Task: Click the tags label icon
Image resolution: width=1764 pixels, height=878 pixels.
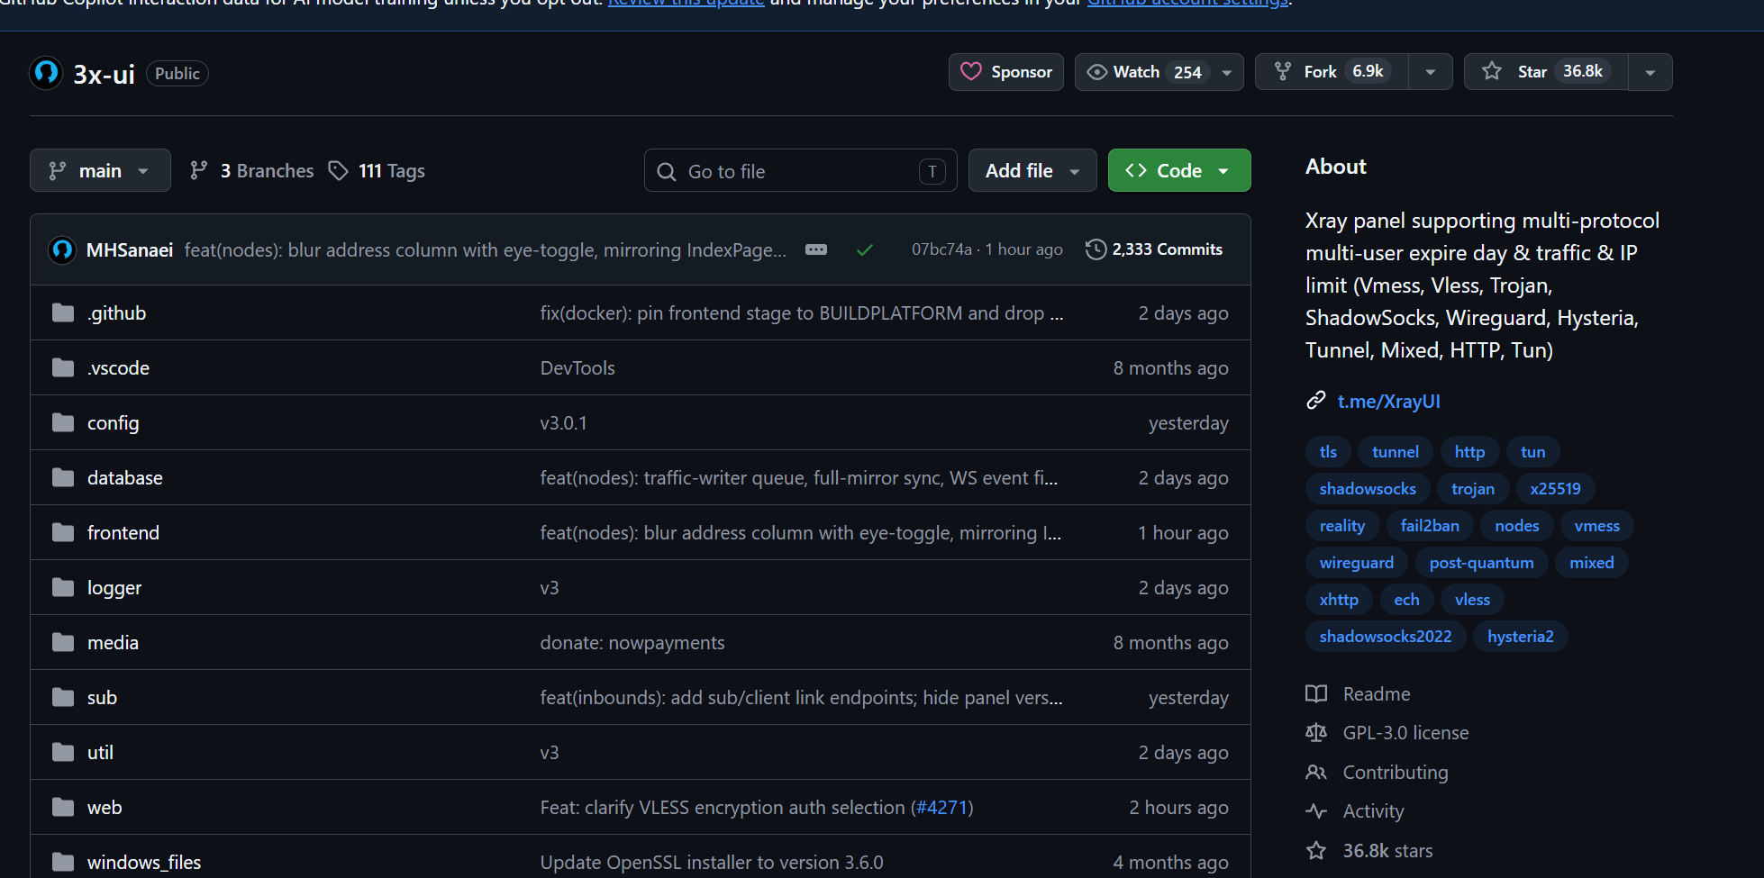Action: [338, 170]
